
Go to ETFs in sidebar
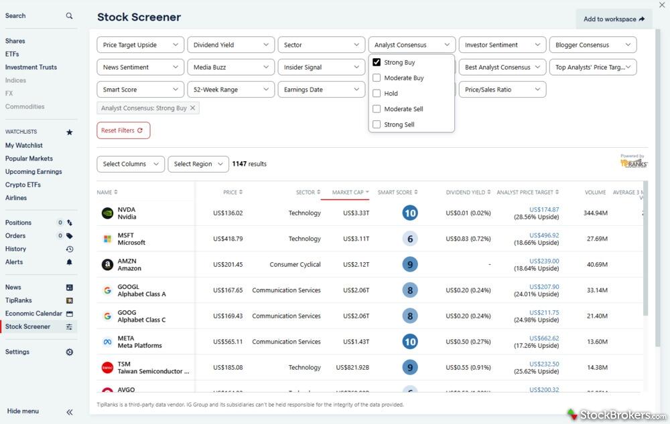[x=12, y=54]
